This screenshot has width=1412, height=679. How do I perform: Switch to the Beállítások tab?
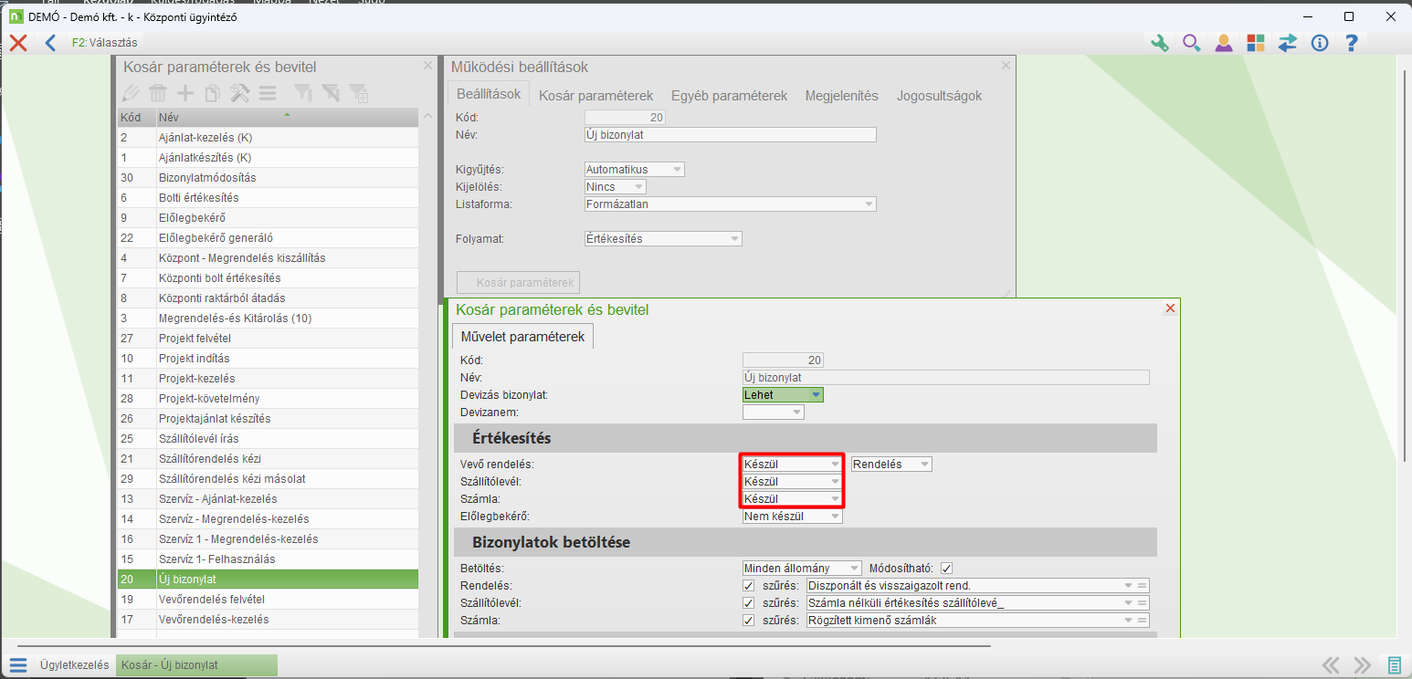(489, 94)
